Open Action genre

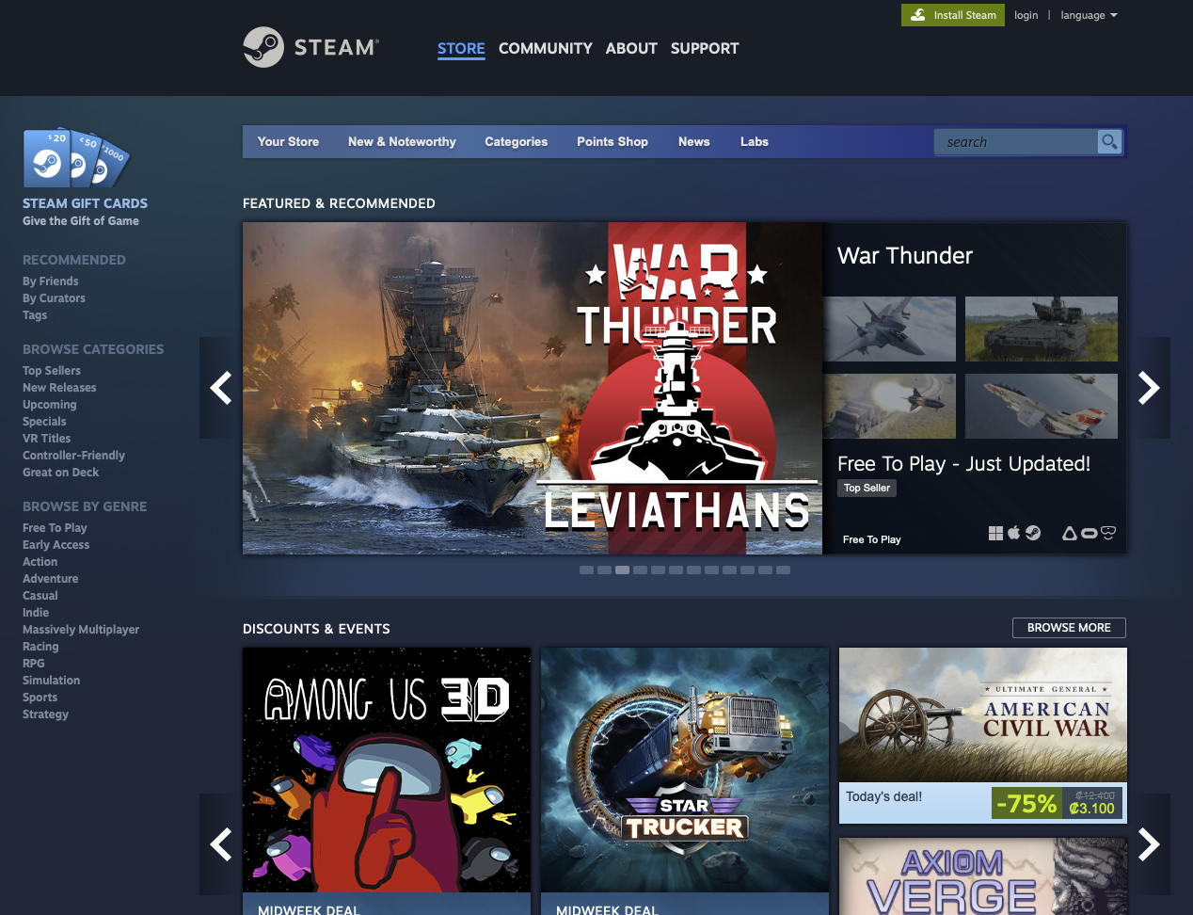tap(40, 562)
